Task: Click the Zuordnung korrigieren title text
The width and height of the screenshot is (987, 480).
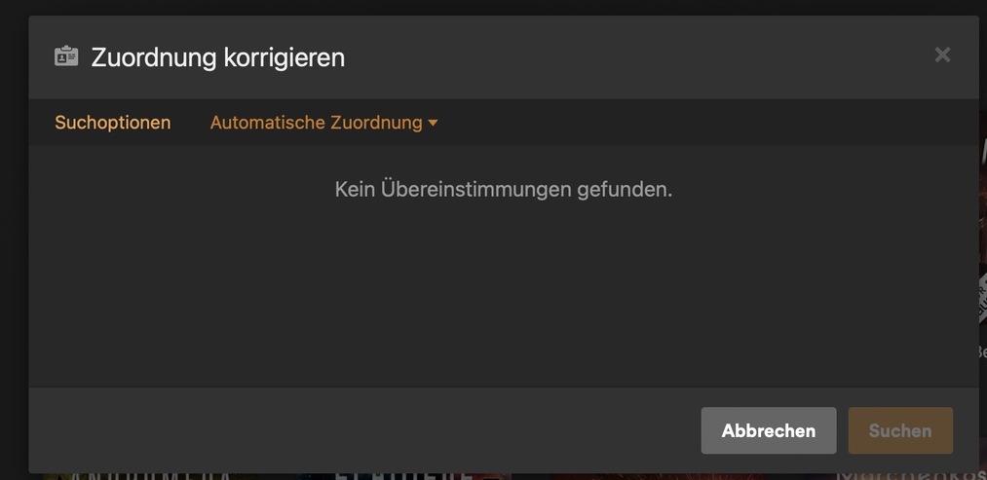Action: pos(218,57)
